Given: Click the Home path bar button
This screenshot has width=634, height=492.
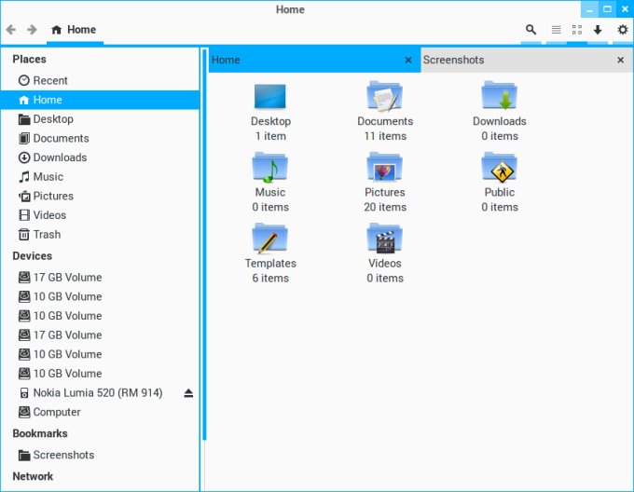Looking at the screenshot, I should tap(75, 30).
